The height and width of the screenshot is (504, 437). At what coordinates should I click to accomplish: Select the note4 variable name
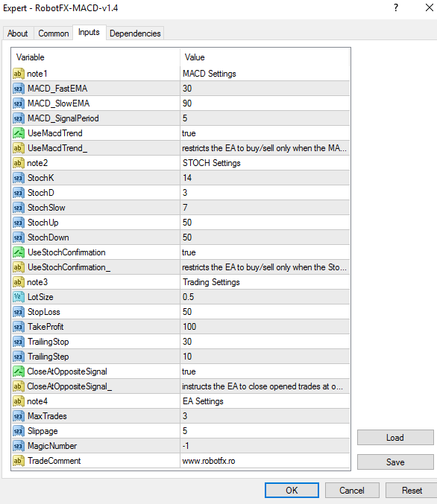[x=37, y=401]
